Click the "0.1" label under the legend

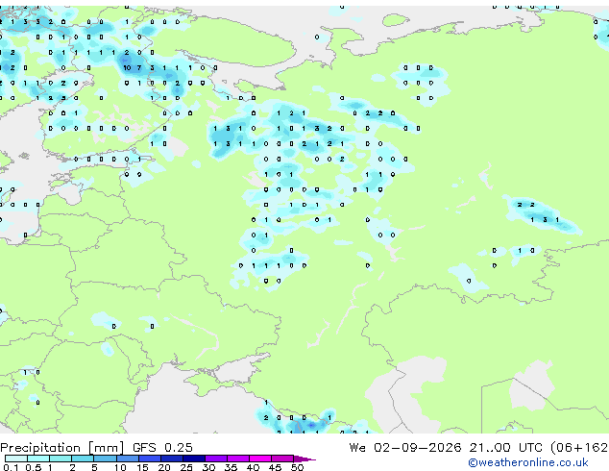[11, 467]
